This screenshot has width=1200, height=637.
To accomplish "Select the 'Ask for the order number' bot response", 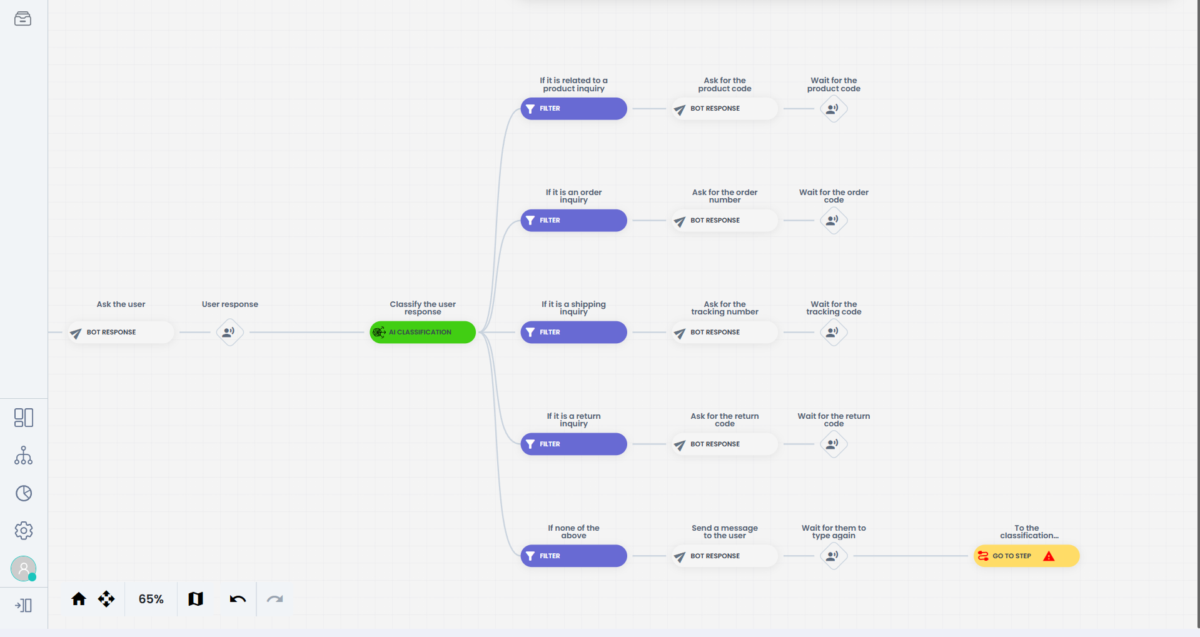I will pos(725,221).
